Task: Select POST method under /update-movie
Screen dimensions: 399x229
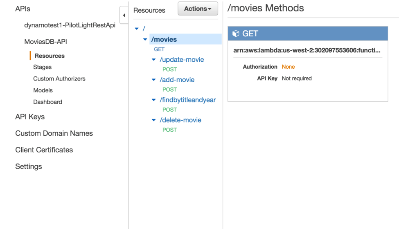Action: tap(169, 69)
